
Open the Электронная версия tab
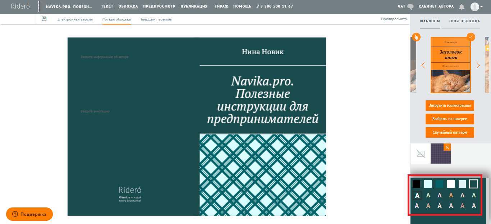pyautogui.click(x=75, y=19)
